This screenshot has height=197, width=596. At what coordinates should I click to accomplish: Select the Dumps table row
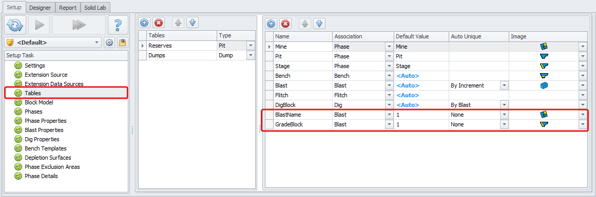tap(182, 55)
